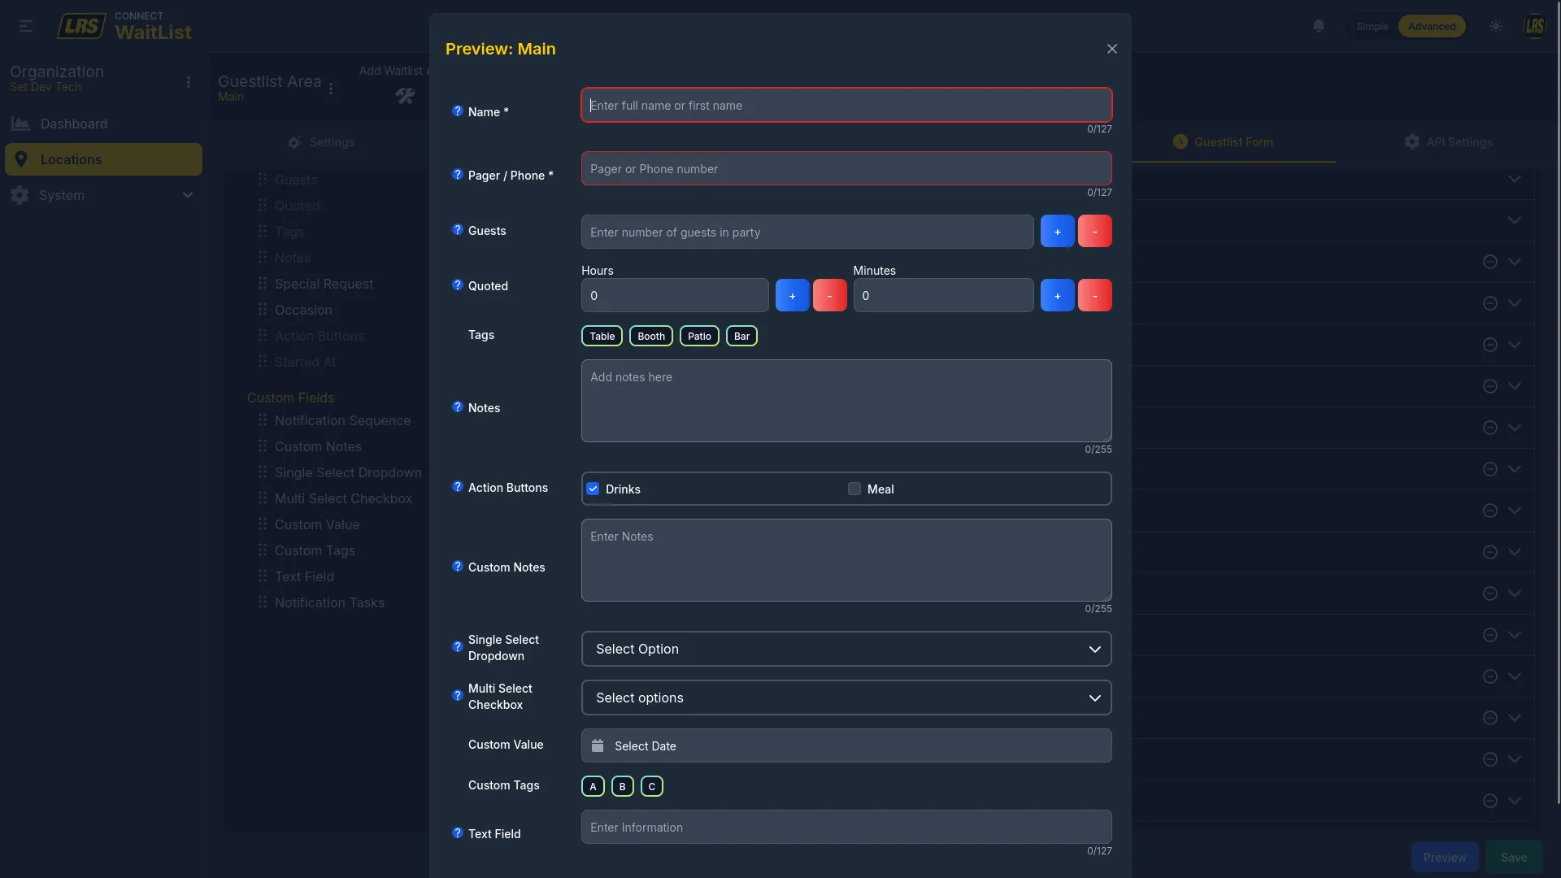
Task: Open the LRS user avatar menu
Action: click(x=1535, y=26)
